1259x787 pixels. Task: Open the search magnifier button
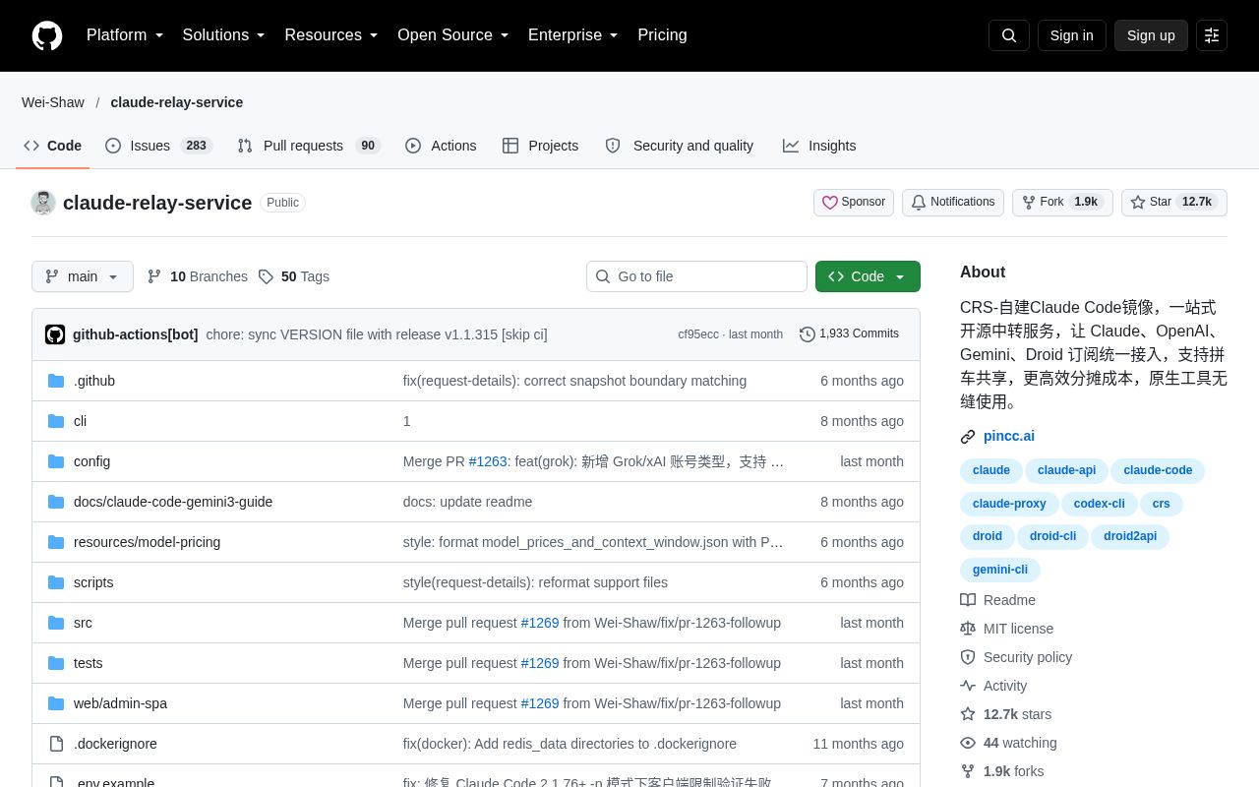pos(1009,35)
